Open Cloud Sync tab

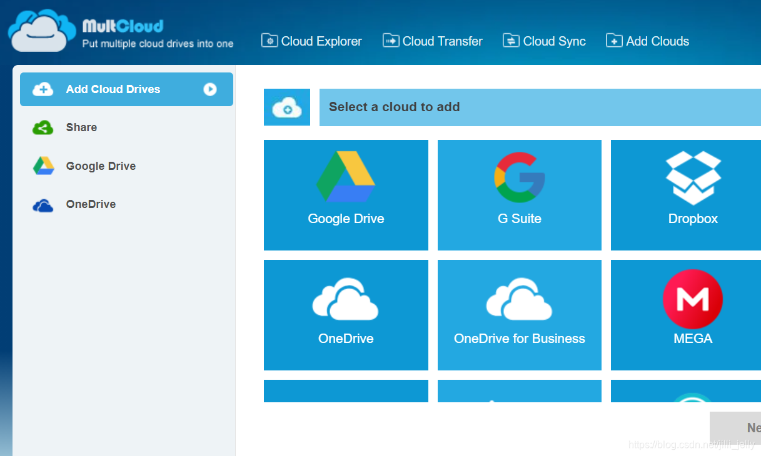(545, 41)
